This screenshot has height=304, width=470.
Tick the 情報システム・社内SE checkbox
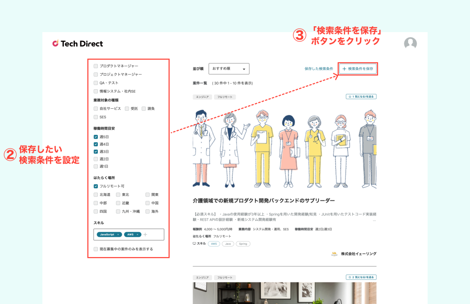pos(96,91)
